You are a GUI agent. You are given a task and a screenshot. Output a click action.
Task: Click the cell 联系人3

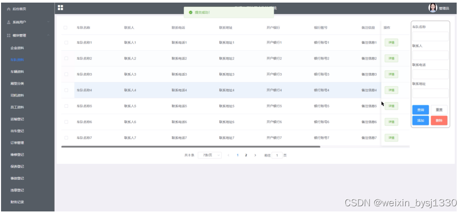click(x=130, y=74)
